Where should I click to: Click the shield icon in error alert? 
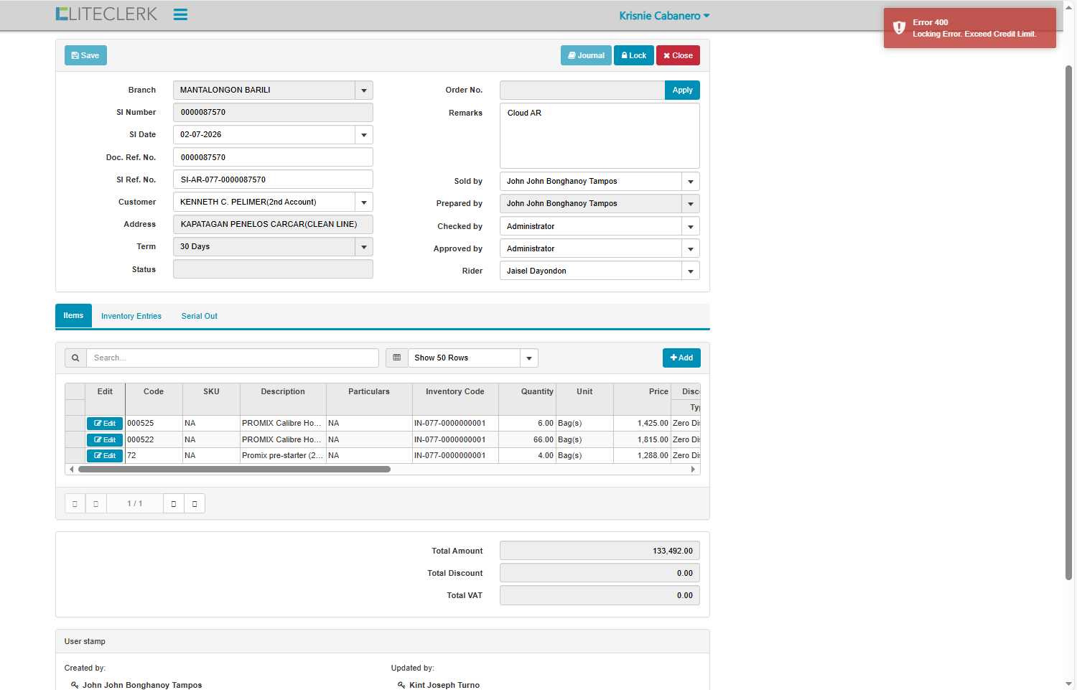pos(899,28)
